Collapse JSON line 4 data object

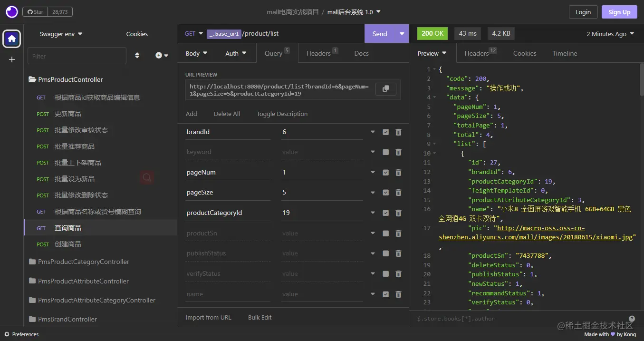tap(434, 97)
